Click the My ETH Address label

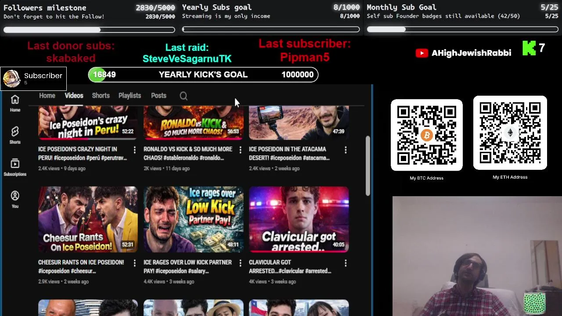510,177
